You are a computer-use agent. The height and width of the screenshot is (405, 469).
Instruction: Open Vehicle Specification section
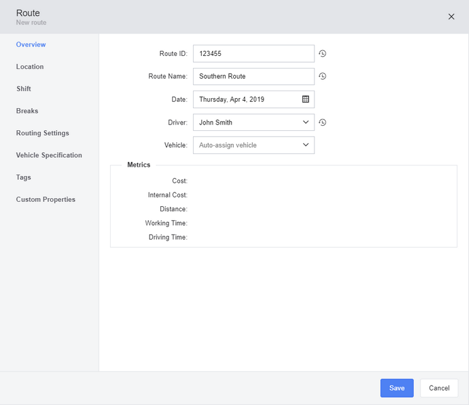tap(49, 155)
